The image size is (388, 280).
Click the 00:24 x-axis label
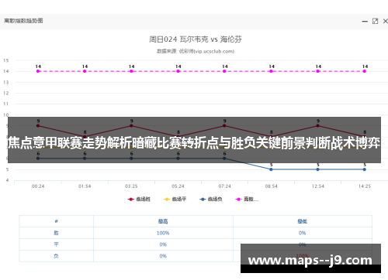38,186
